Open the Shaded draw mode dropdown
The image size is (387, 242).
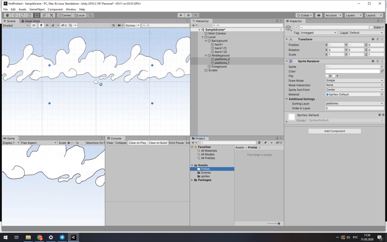click(15, 25)
